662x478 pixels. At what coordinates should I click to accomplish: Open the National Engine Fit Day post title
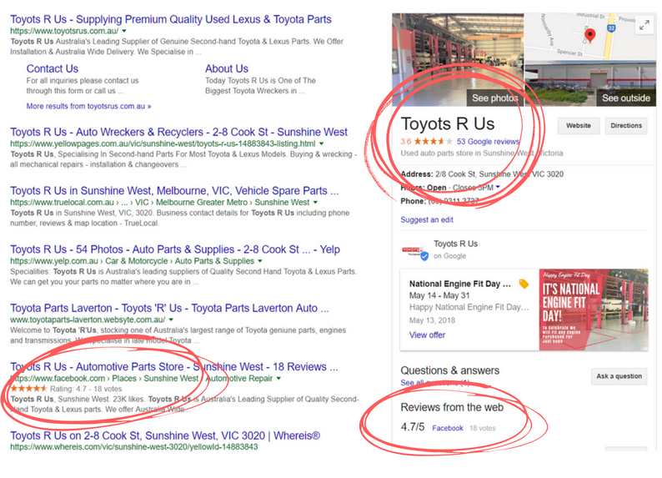(459, 284)
